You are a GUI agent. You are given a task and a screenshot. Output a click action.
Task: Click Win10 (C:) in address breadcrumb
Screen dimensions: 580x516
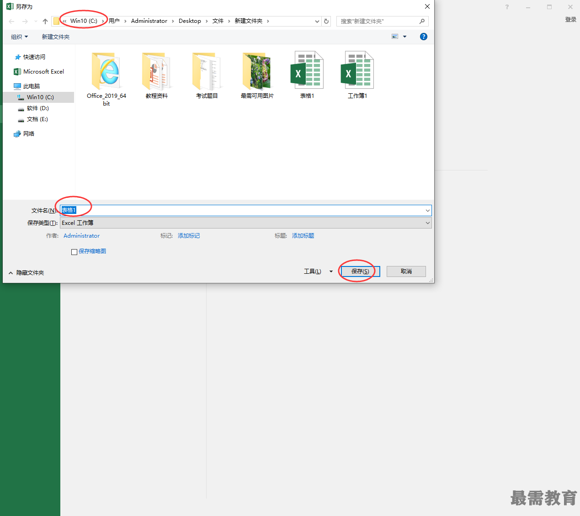pos(84,21)
